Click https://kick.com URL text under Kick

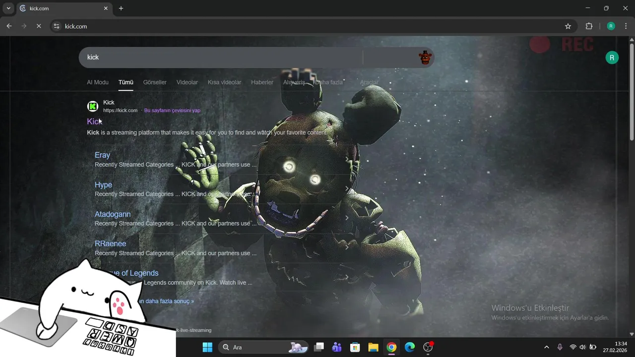click(x=120, y=111)
